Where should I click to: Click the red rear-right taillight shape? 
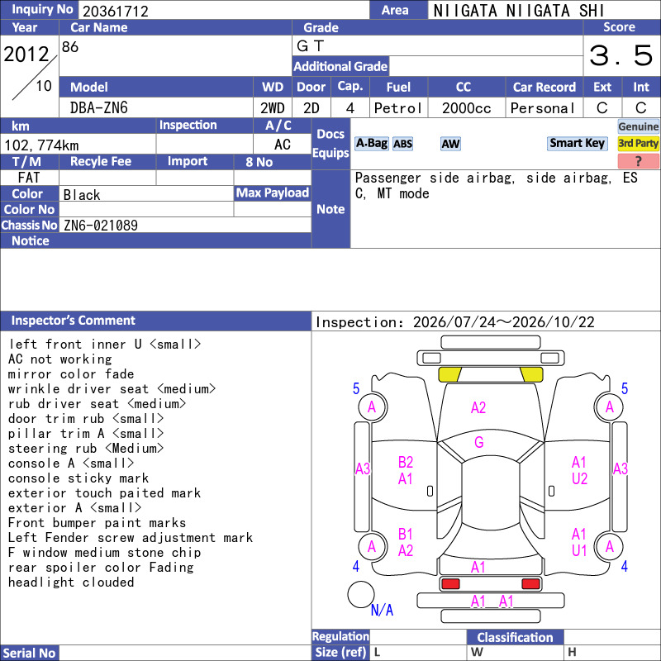(x=530, y=584)
